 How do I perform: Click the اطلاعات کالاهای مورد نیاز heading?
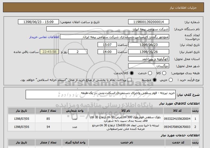click(179, 103)
